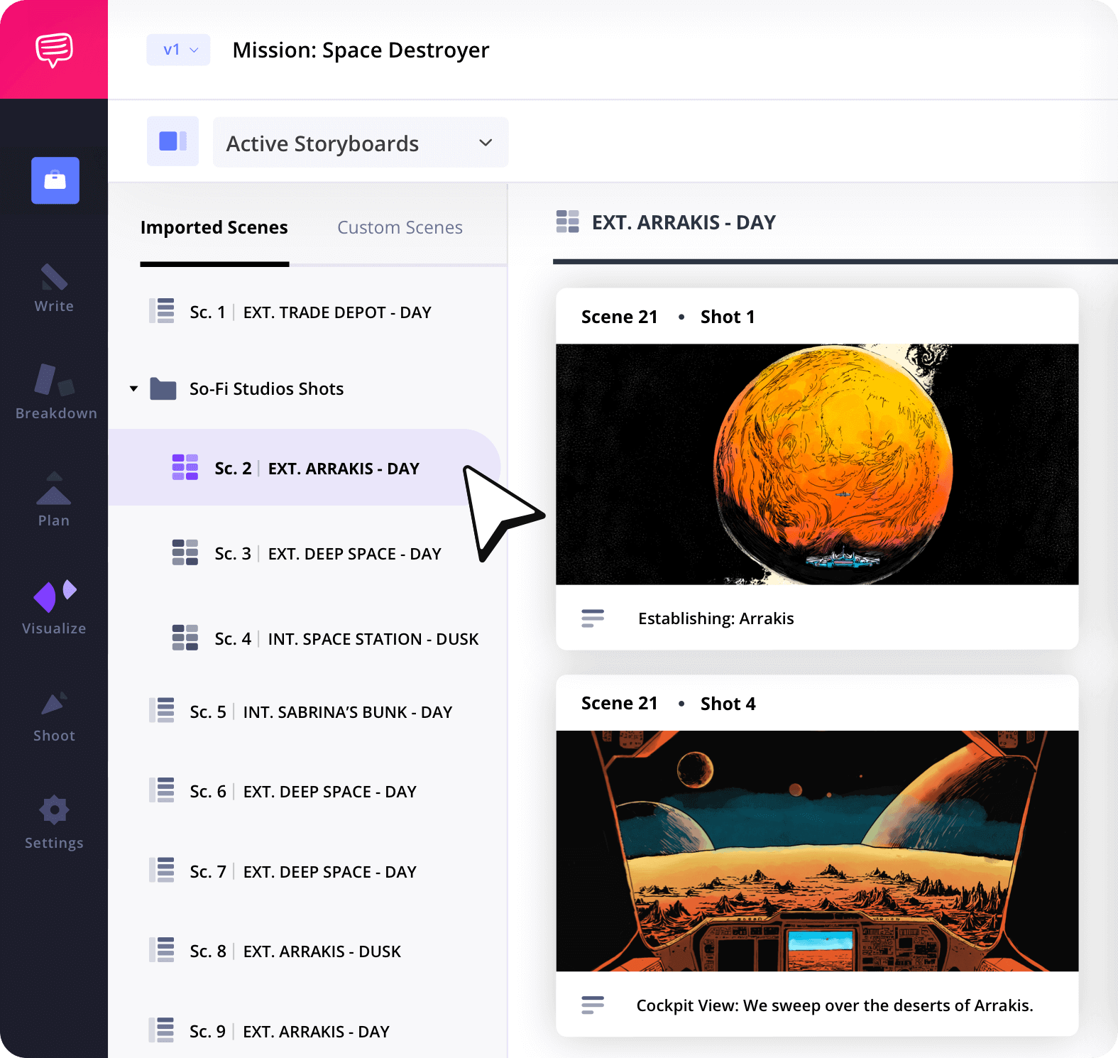1118x1058 pixels.
Task: Switch to the Custom Scenes tab
Action: tap(400, 227)
